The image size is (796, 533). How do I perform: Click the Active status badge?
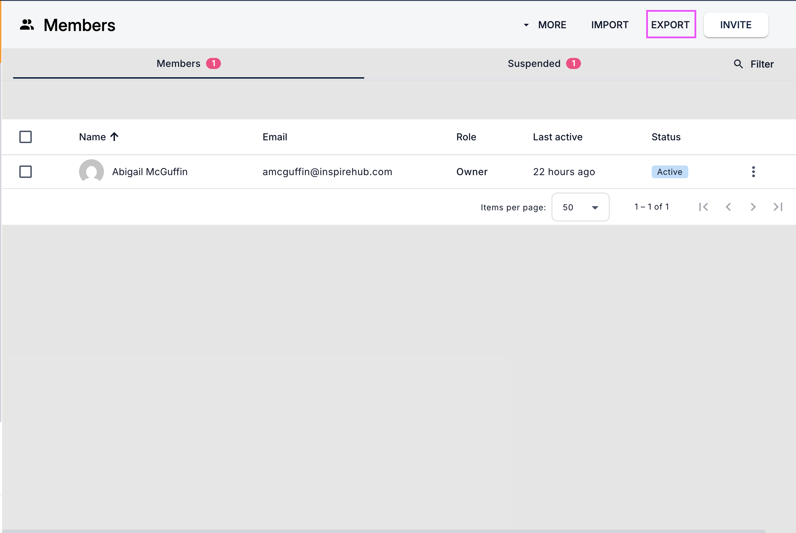click(x=670, y=172)
